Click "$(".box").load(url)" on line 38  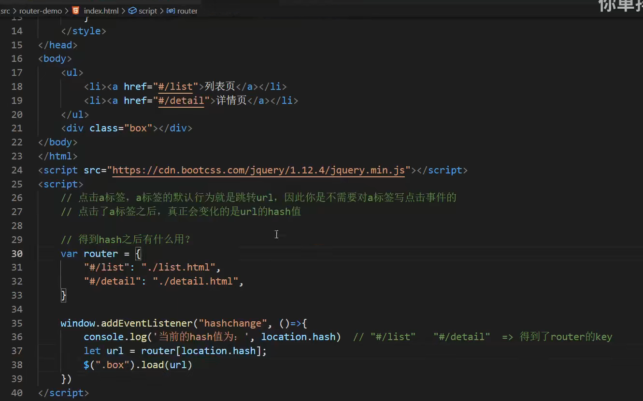coord(137,365)
